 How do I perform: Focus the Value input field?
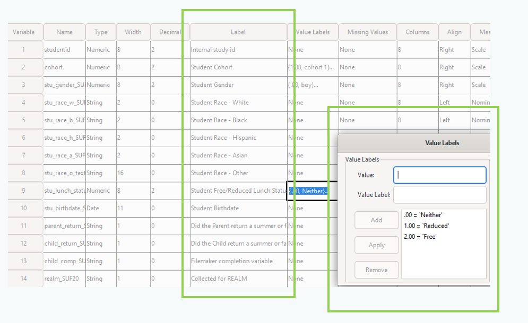coord(439,175)
